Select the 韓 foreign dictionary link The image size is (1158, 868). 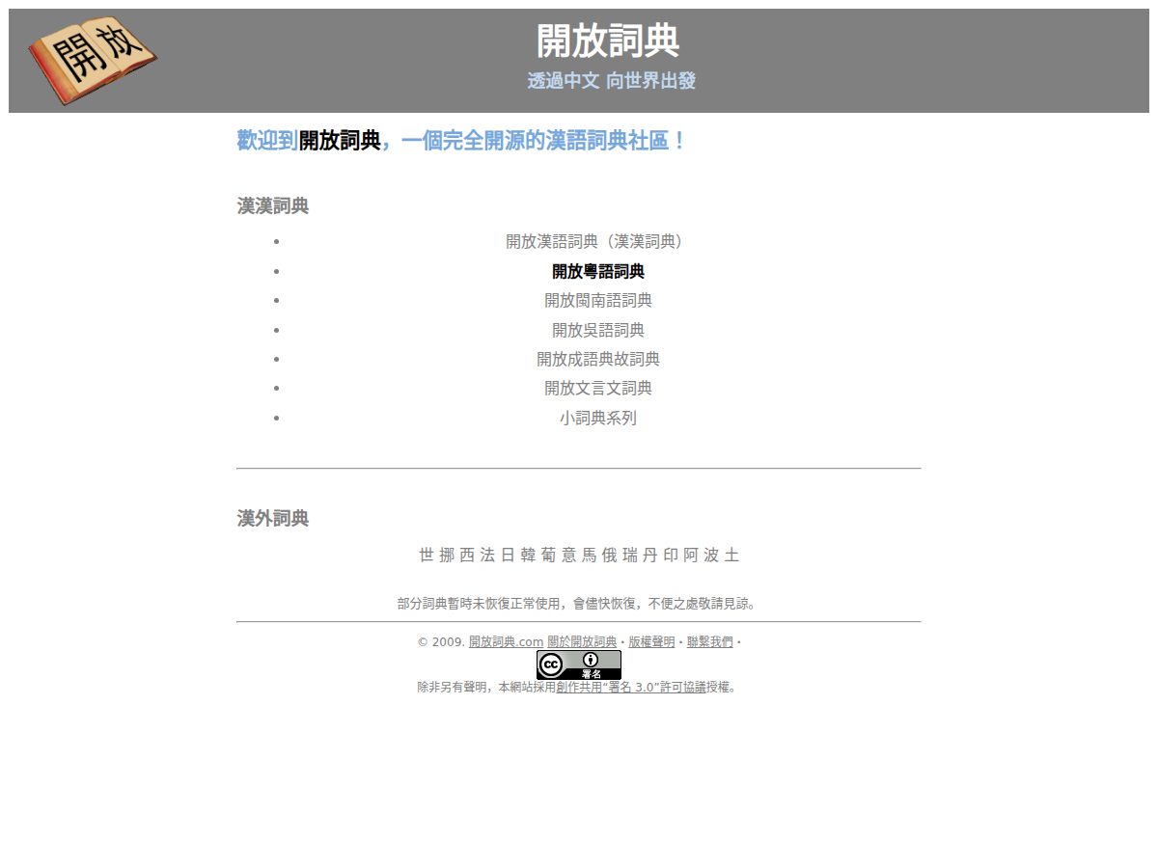528,555
